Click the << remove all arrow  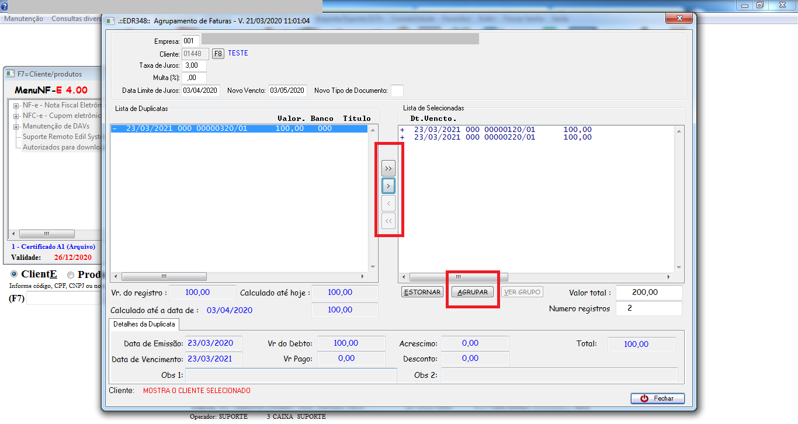[388, 221]
